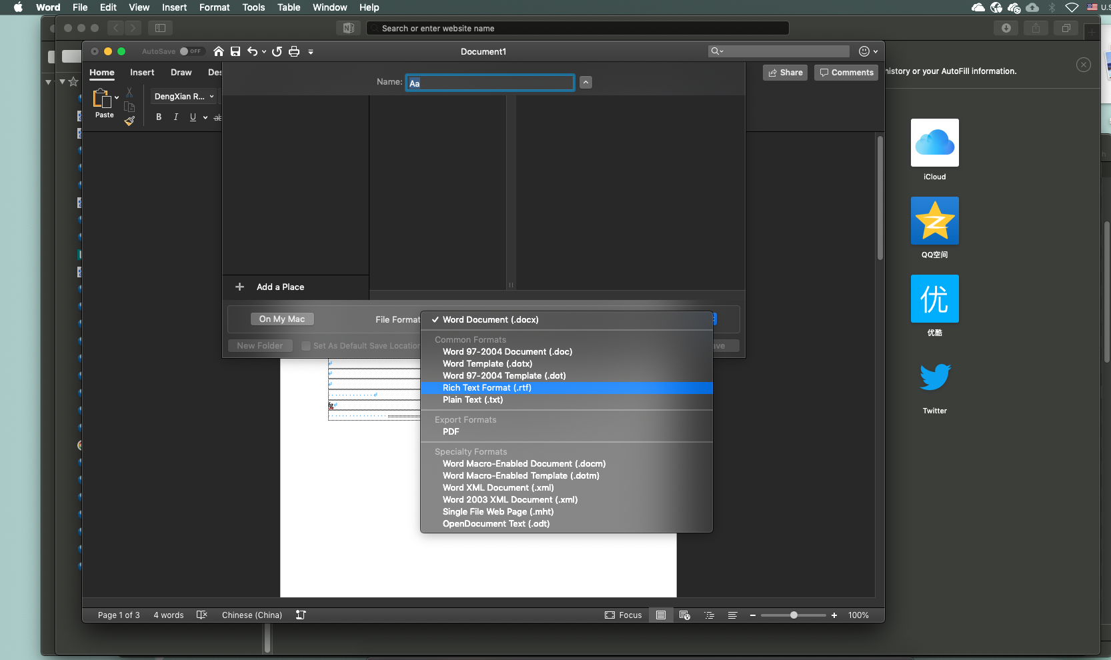The image size is (1111, 660).
Task: Open the feedback smiley icon
Action: pos(864,51)
